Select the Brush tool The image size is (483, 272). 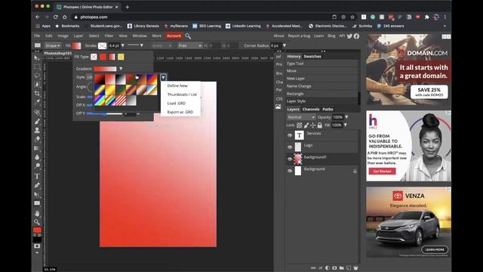37,122
